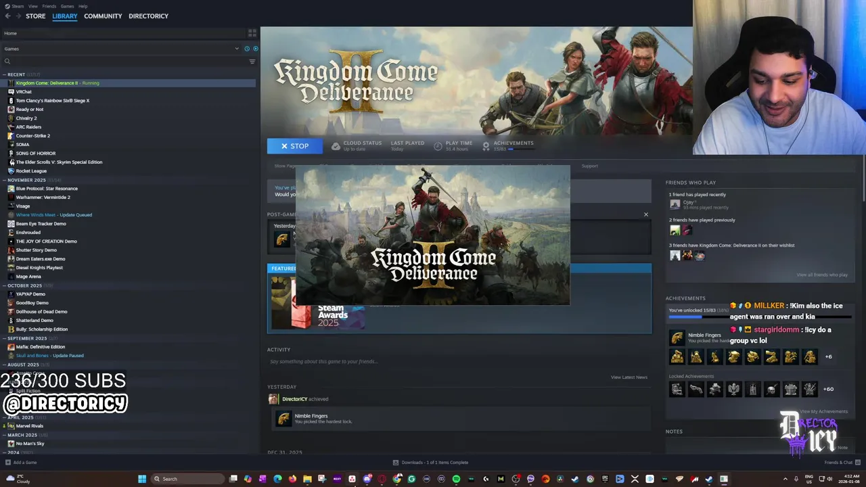Screen dimensions: 866x487
Task: Select Where Winds Meet - Update Queued
Action: click(54, 215)
